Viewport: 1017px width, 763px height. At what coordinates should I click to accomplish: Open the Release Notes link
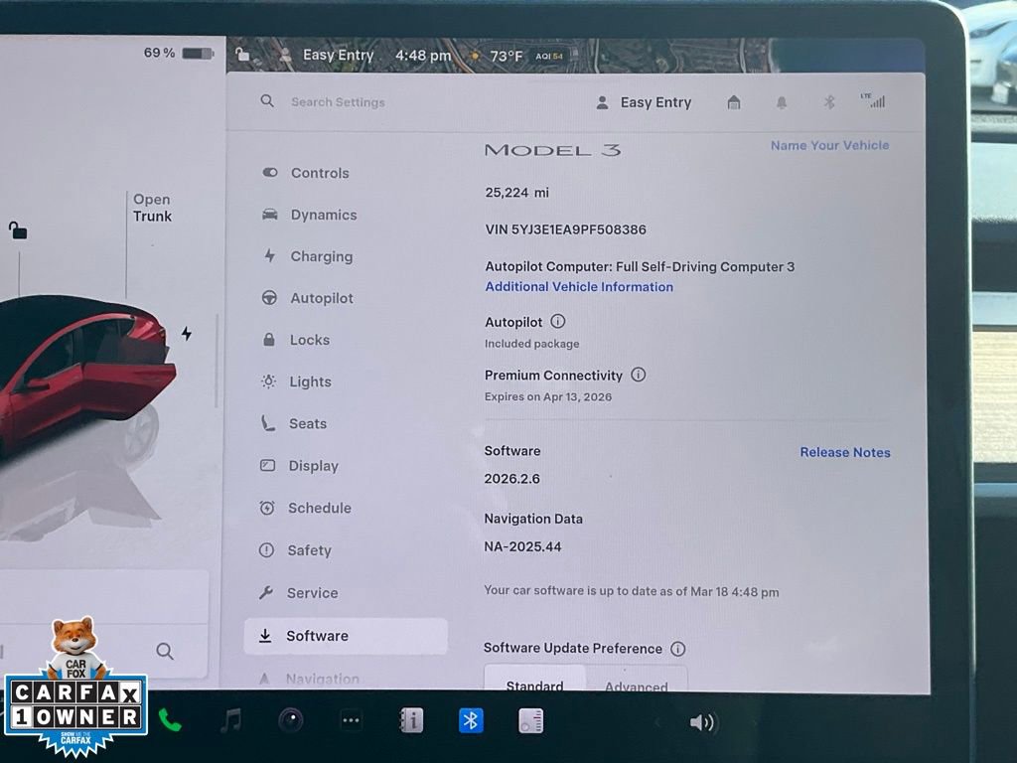[x=845, y=452]
